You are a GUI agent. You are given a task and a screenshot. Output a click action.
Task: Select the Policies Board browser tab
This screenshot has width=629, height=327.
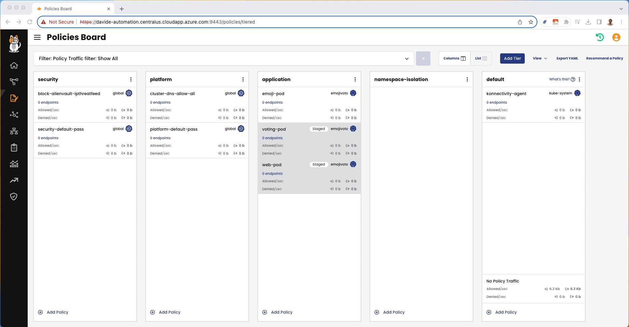pyautogui.click(x=73, y=9)
